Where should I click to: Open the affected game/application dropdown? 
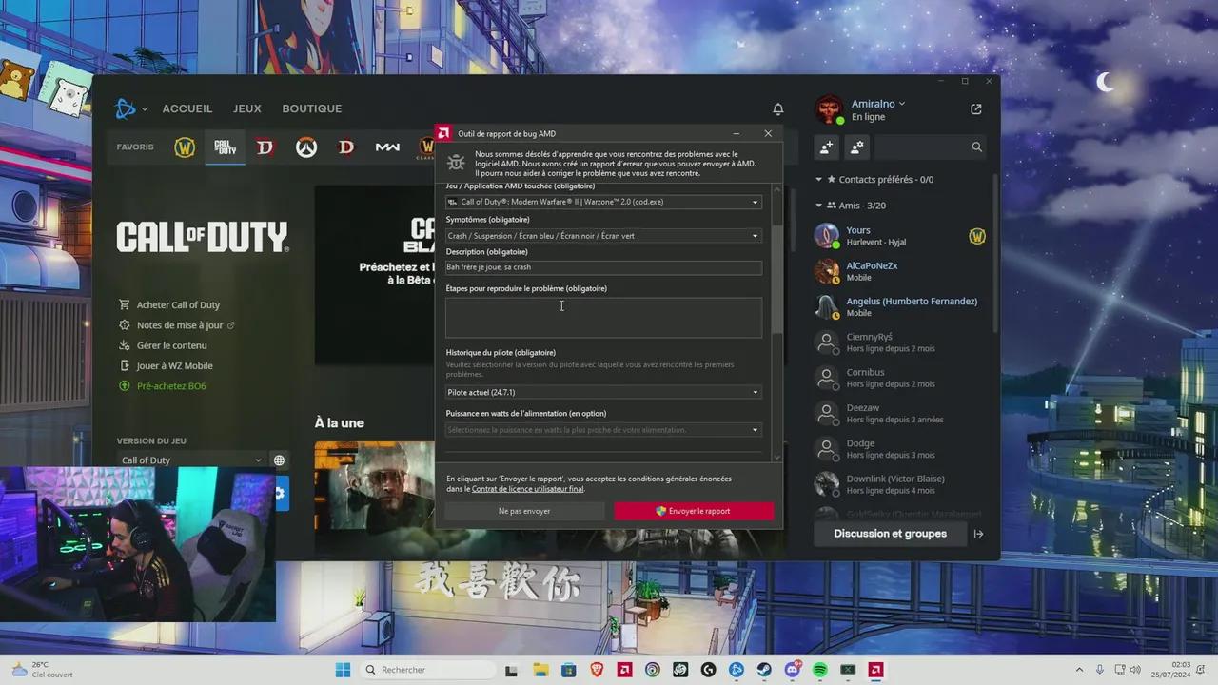pyautogui.click(x=603, y=202)
